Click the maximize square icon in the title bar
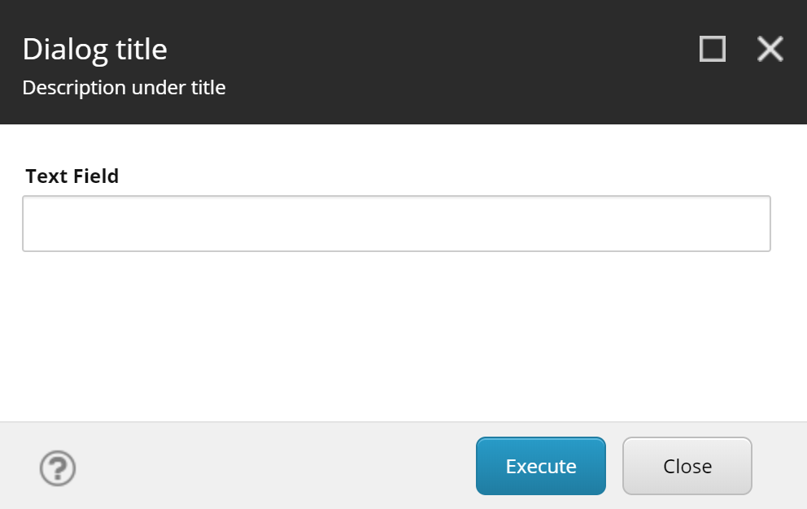This screenshot has height=509, width=807. pyautogui.click(x=712, y=49)
